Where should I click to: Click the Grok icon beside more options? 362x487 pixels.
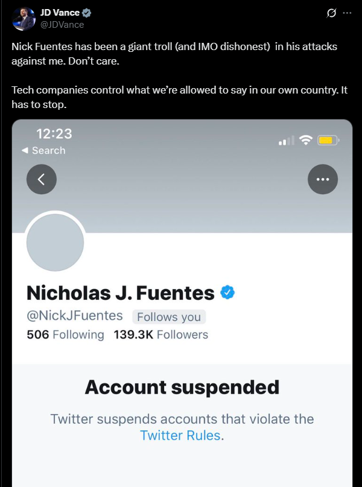coord(331,13)
